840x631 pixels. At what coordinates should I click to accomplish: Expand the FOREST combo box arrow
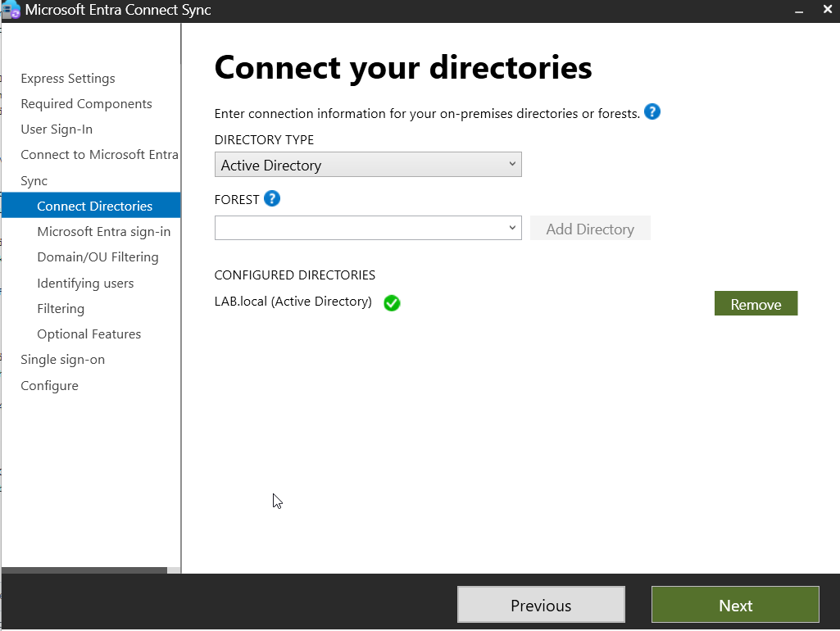point(512,228)
